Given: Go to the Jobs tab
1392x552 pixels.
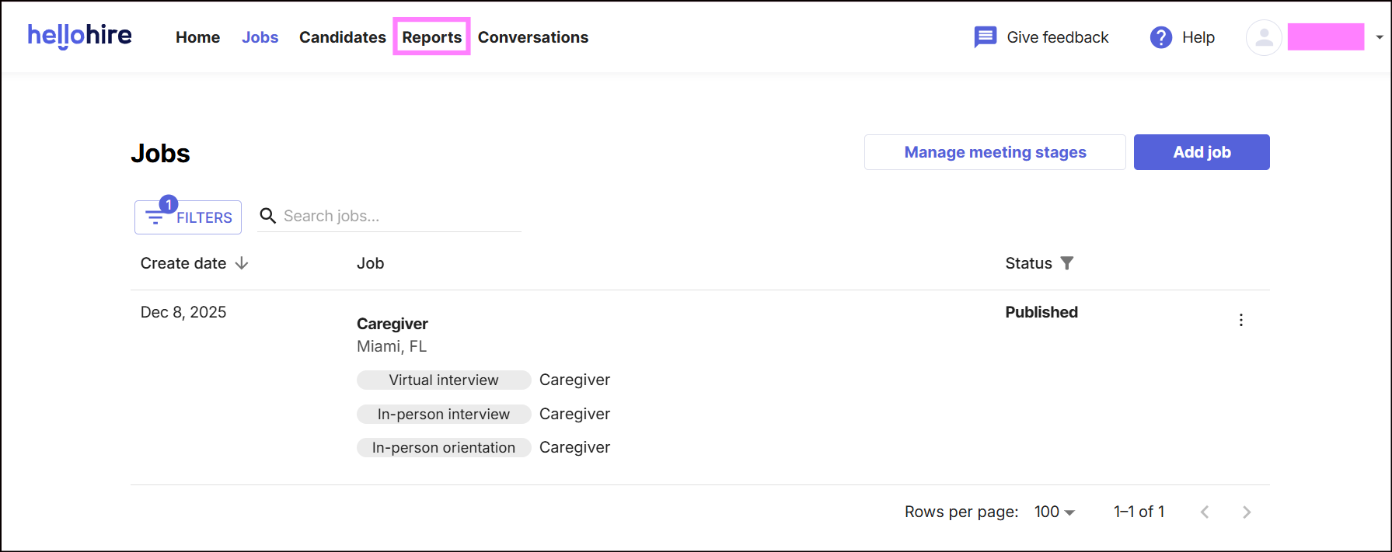Looking at the screenshot, I should pos(260,37).
